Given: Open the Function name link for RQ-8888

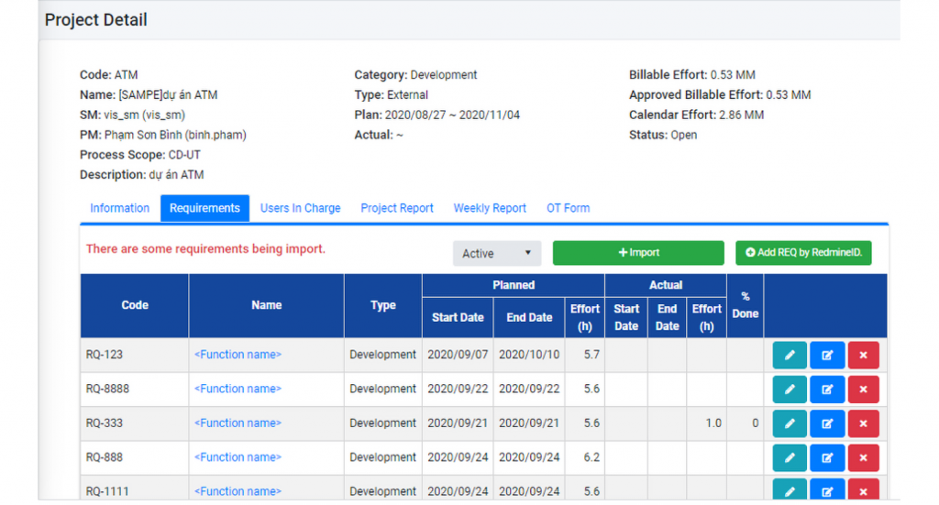Looking at the screenshot, I should (x=238, y=389).
